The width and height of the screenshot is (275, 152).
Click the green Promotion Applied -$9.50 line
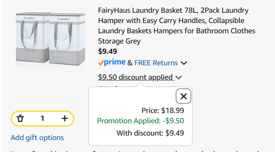(x=141, y=121)
